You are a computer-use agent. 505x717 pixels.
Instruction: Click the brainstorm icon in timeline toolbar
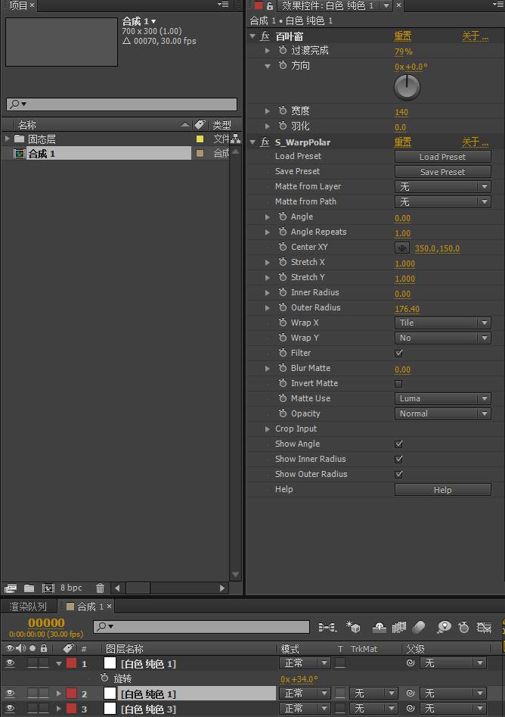(444, 628)
